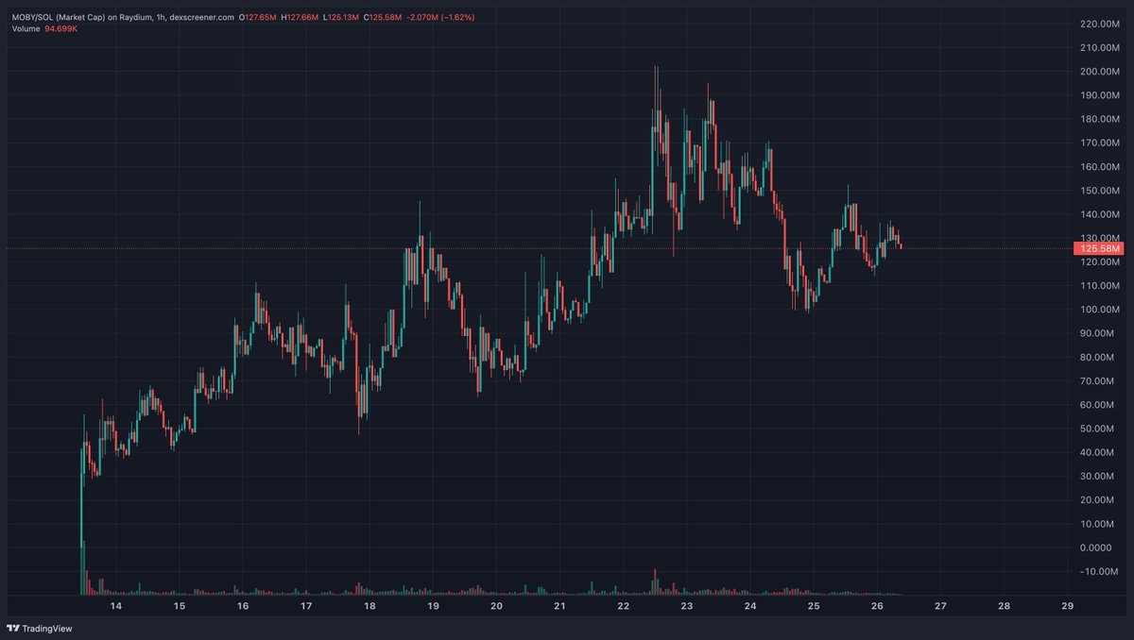Click date 25 on time axis
Viewport: 1134px width, 640px height.
point(814,606)
